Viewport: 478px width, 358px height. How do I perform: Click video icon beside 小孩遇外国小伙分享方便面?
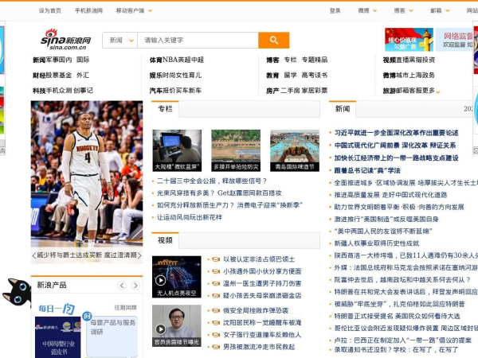[x=216, y=271]
